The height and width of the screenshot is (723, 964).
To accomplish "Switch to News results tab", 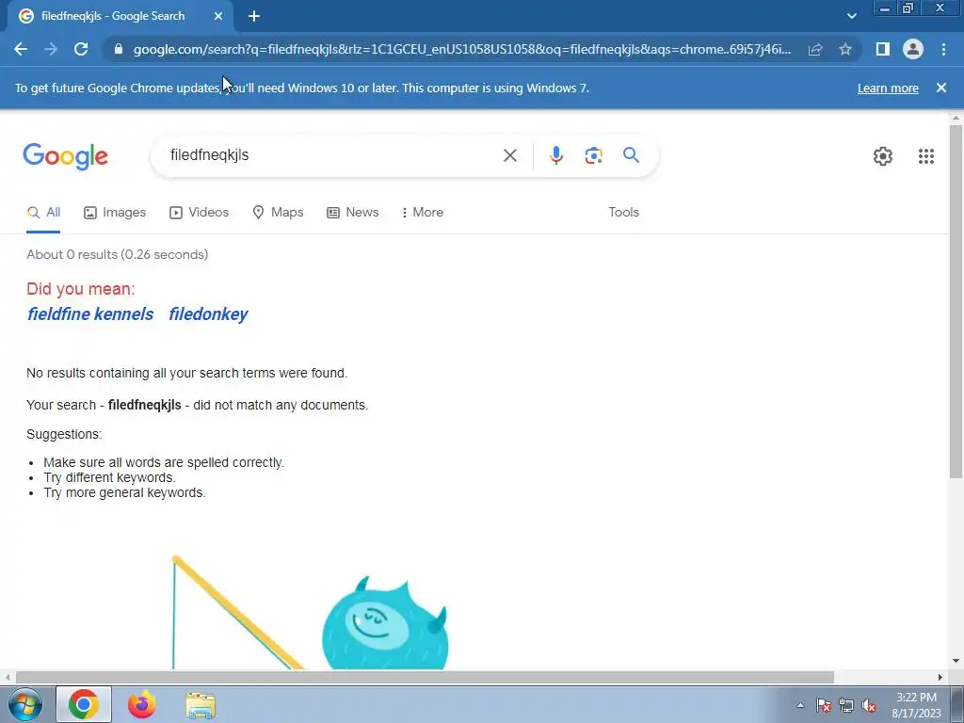I will tap(353, 212).
